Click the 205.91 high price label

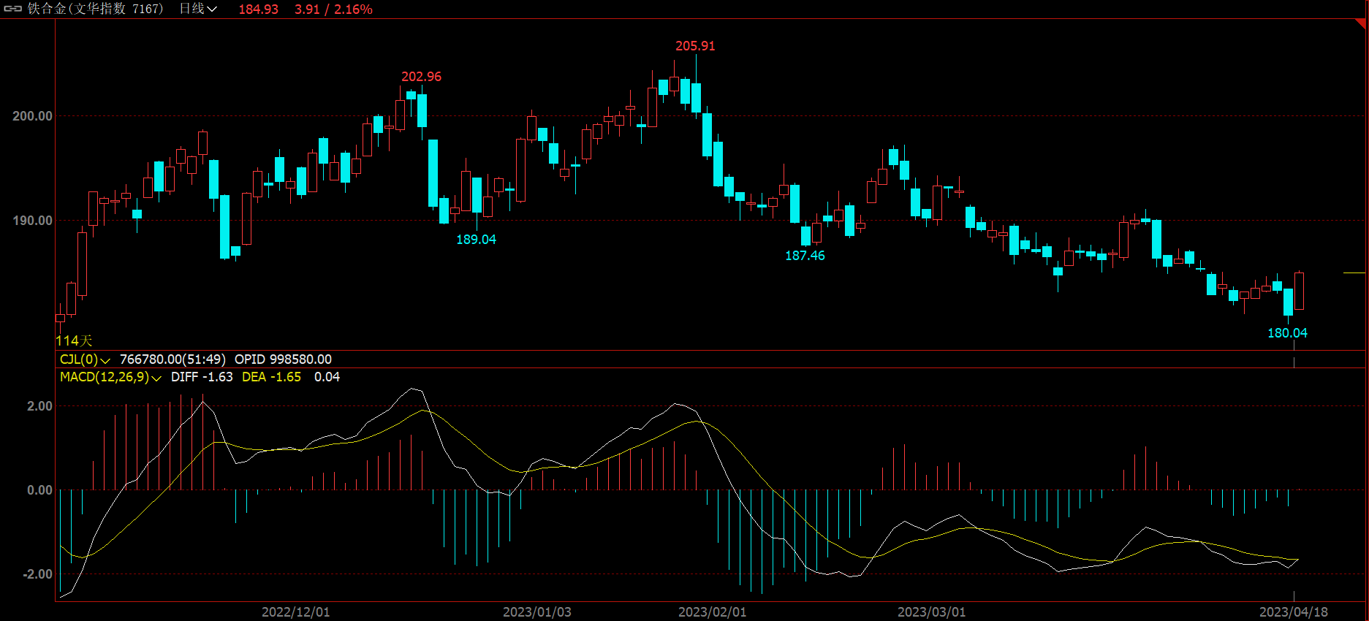695,46
